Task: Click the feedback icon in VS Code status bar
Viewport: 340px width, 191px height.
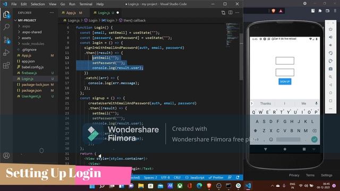Action: coord(229,177)
